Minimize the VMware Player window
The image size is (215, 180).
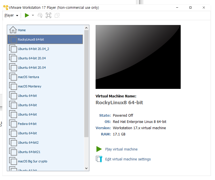pos(177,8)
